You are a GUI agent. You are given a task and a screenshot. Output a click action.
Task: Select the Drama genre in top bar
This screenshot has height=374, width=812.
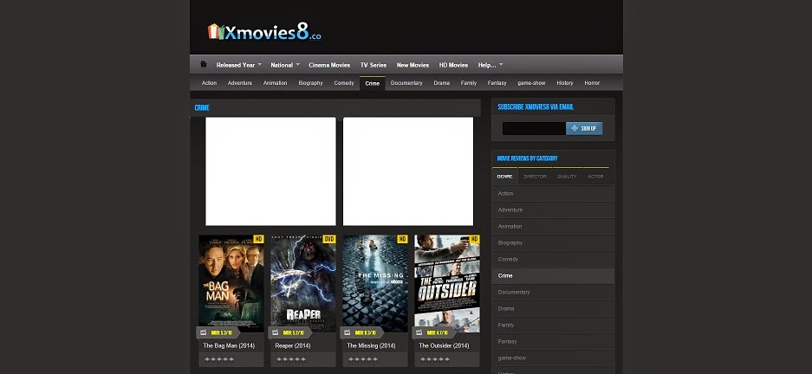point(442,83)
